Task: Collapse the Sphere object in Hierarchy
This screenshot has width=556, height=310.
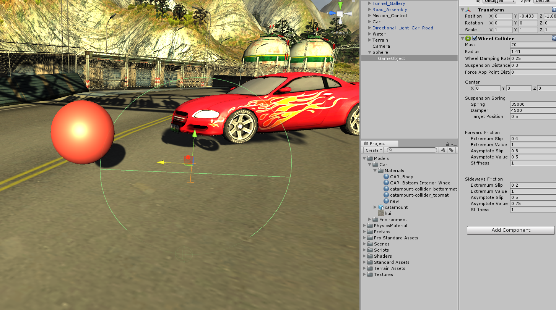Action: (x=369, y=52)
